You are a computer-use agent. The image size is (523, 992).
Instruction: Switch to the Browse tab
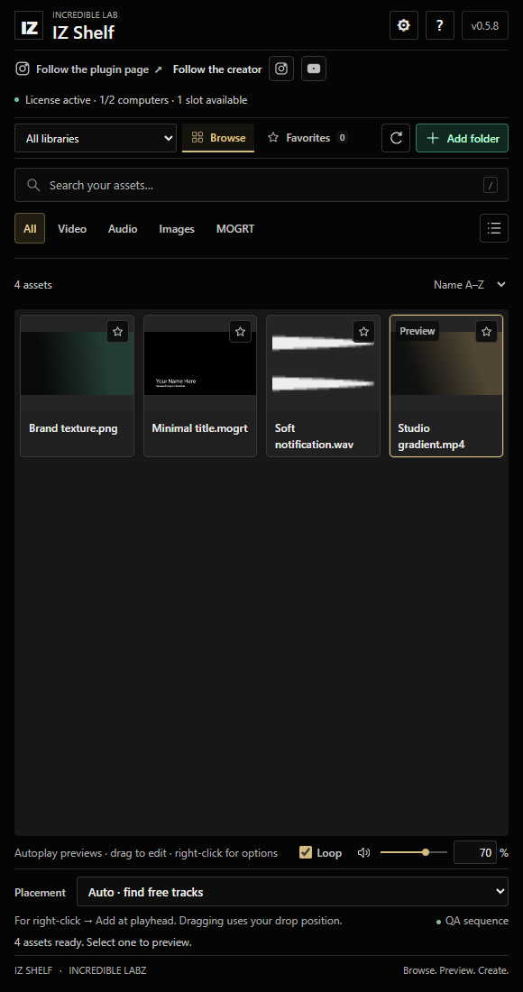(x=218, y=138)
